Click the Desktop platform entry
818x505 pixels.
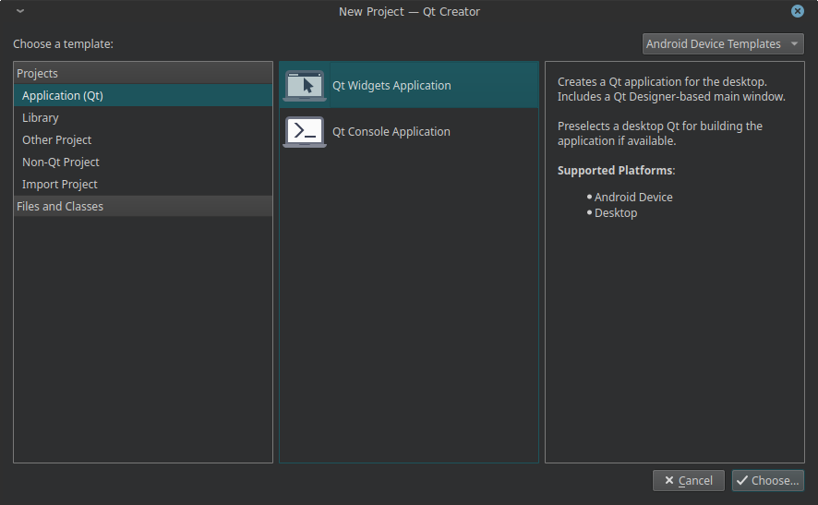[616, 213]
